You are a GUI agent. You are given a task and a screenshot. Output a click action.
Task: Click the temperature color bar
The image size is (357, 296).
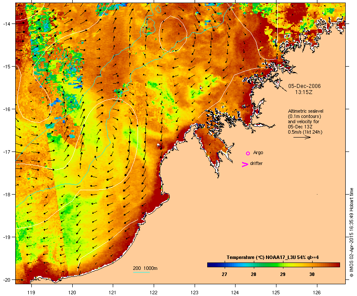(273, 265)
